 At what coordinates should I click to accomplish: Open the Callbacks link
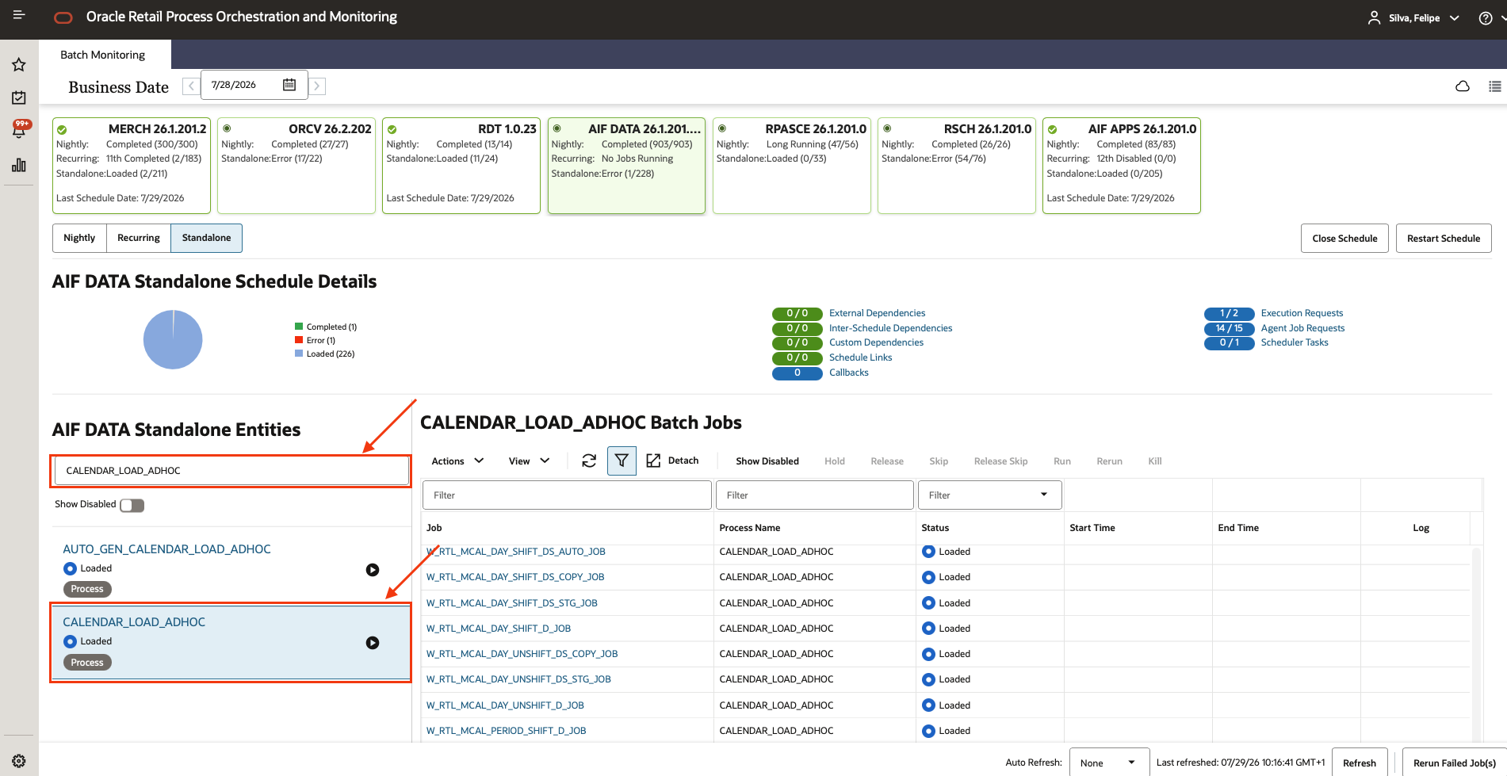(x=848, y=373)
